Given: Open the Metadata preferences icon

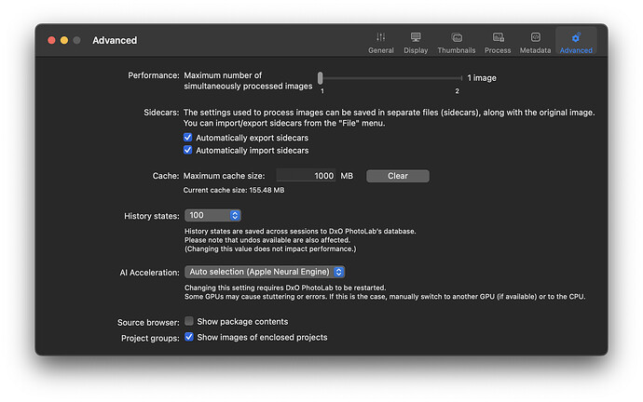Looking at the screenshot, I should [x=535, y=37].
